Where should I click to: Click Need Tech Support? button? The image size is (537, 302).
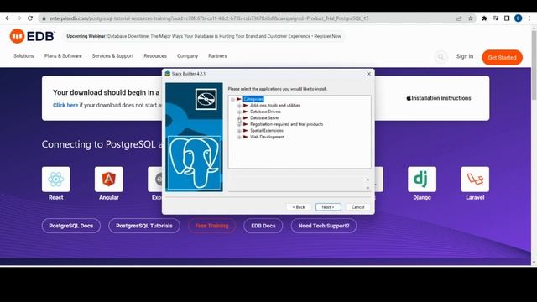click(324, 226)
